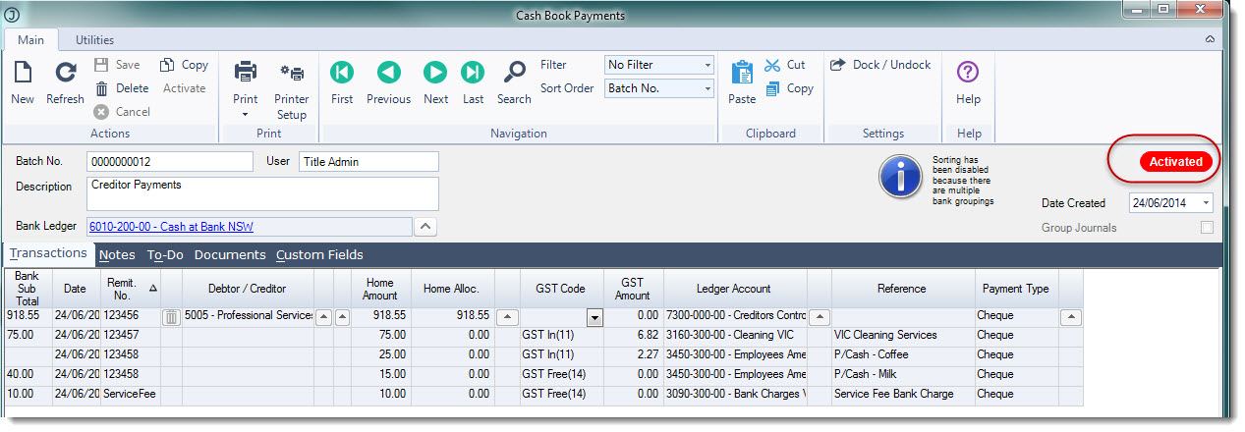
Task: Click the greyed Cancel action
Action: point(122,112)
